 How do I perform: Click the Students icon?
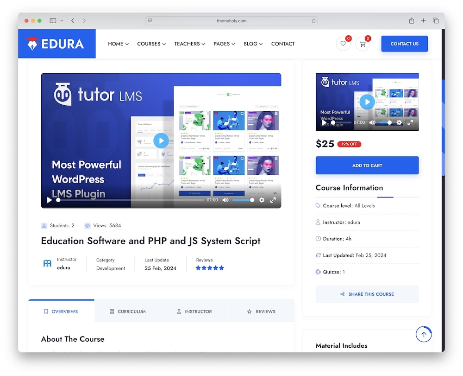click(x=44, y=226)
